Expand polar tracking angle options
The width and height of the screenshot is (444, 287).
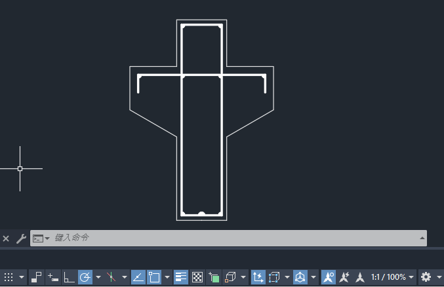point(98,277)
